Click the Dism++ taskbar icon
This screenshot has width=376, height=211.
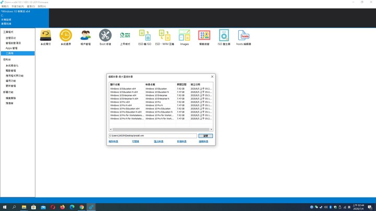[x=91, y=207]
